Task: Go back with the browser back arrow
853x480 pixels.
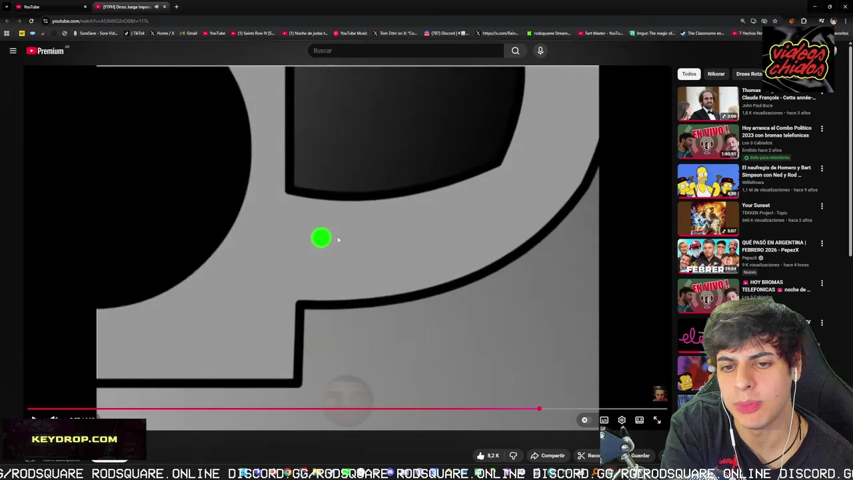Action: pos(7,21)
